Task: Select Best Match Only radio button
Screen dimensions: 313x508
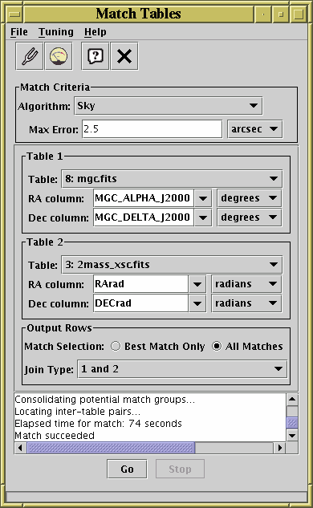Action: tap(115, 346)
